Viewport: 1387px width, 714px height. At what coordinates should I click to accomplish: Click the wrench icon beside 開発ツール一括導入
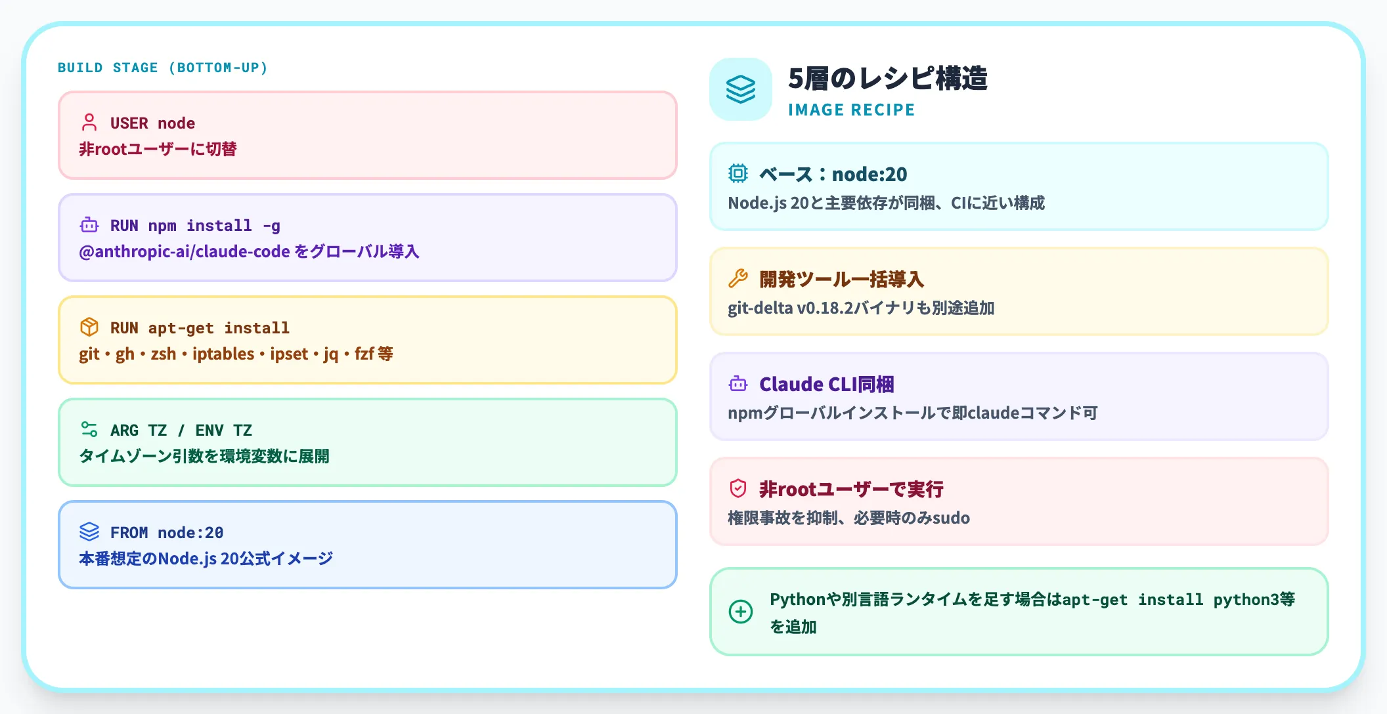(738, 279)
